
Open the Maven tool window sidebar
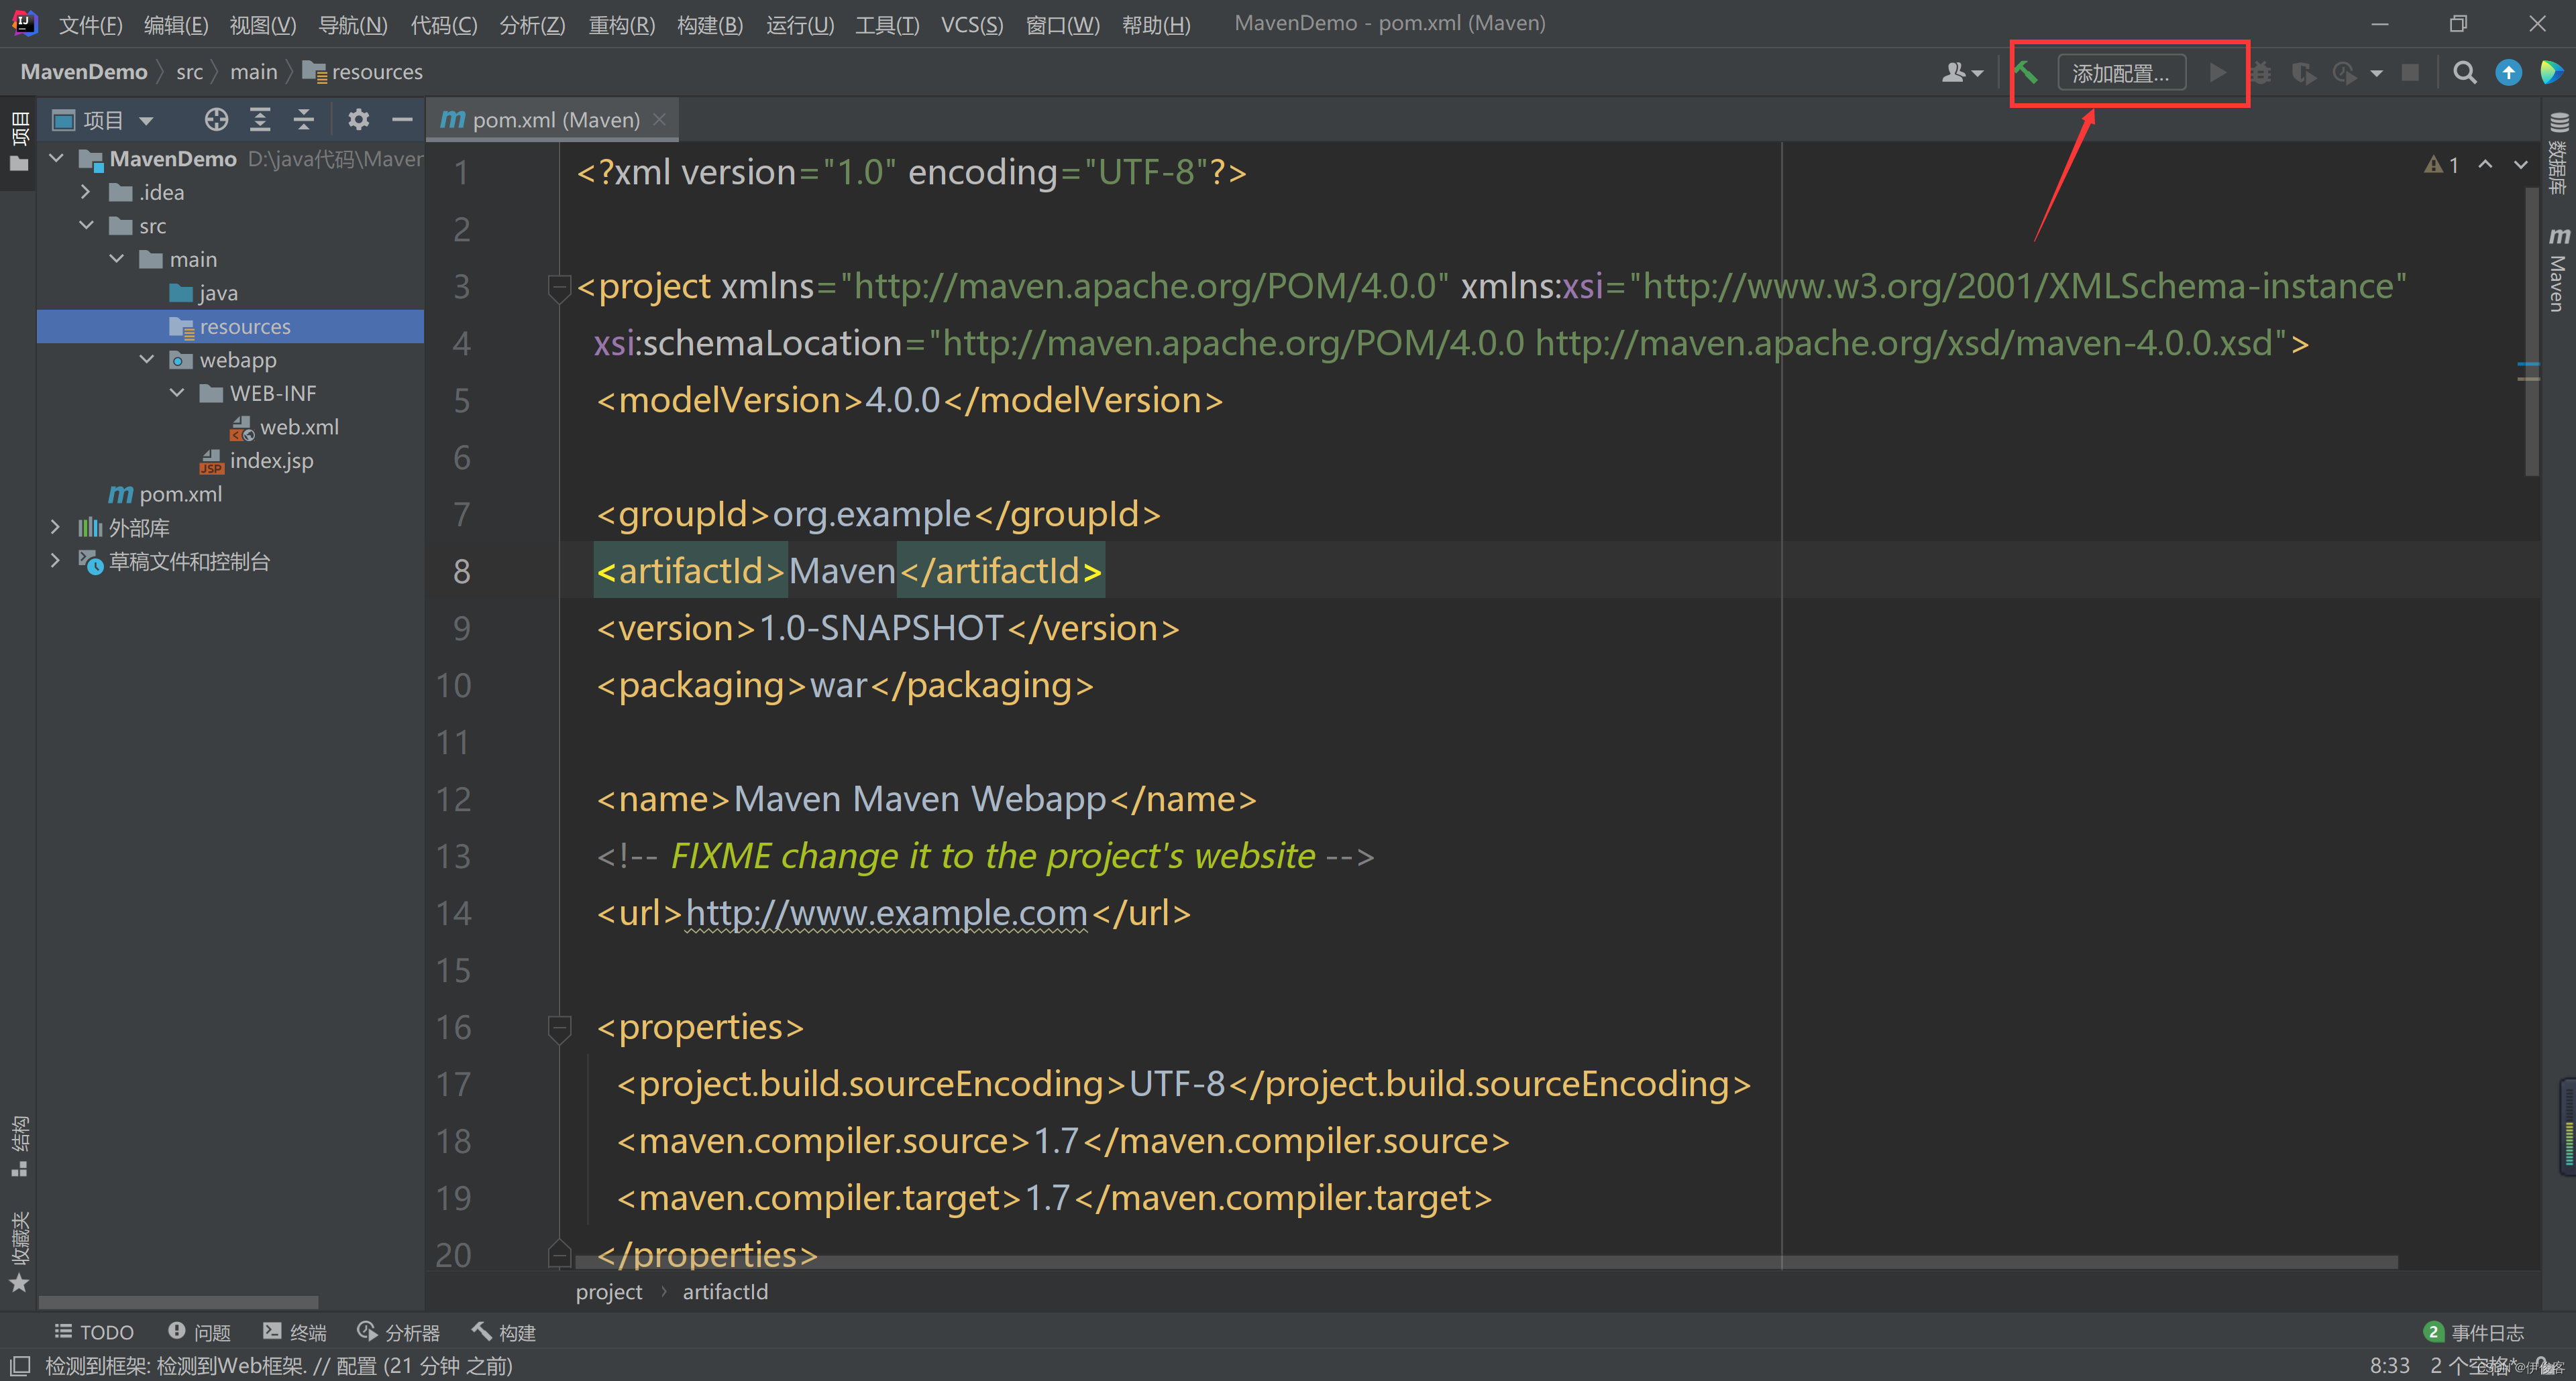pyautogui.click(x=2558, y=269)
